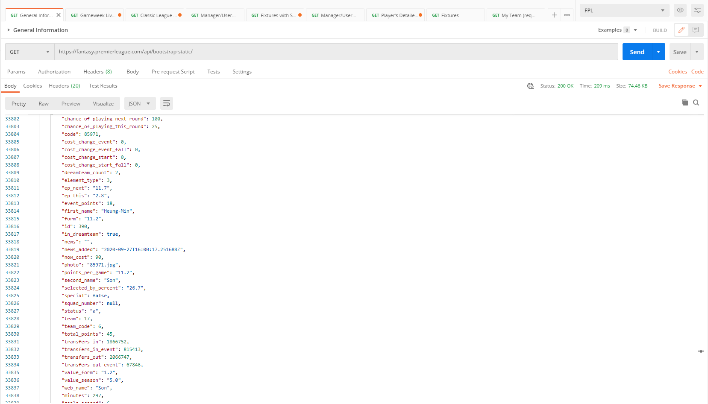Click the response vertical scrollbar marker

(701, 351)
